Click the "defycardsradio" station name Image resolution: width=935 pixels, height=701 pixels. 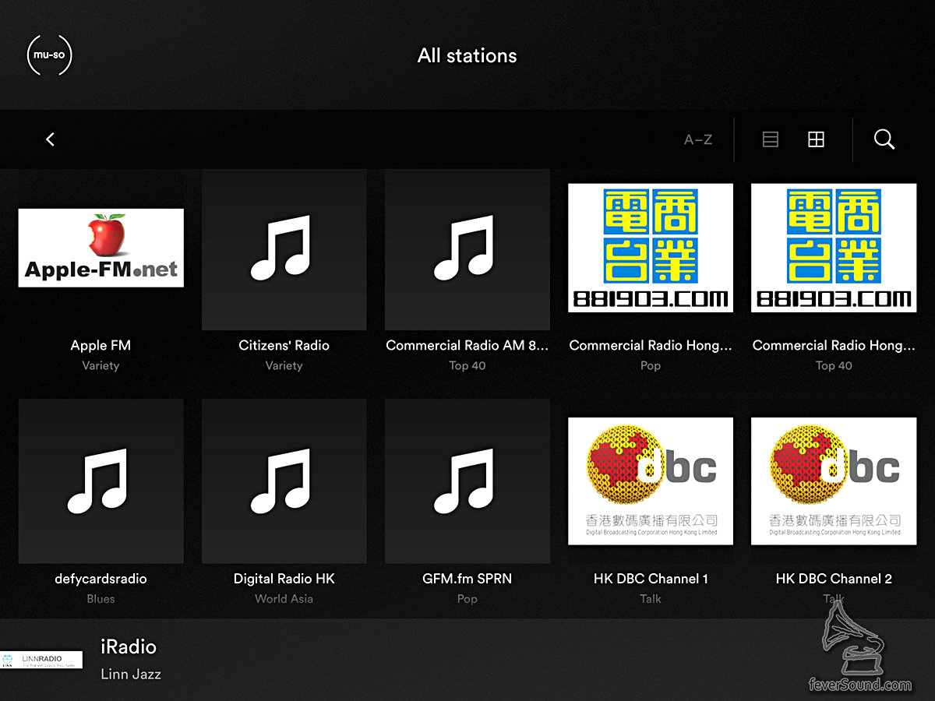(x=101, y=579)
